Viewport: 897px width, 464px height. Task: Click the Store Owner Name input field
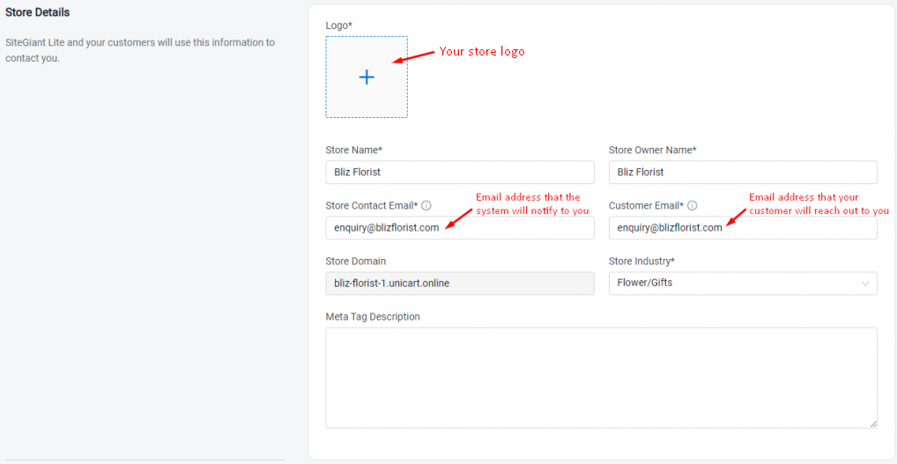[743, 172]
